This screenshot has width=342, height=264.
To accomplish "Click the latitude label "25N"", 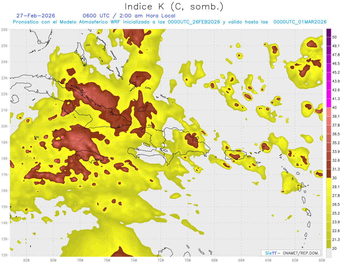I will (4, 46).
